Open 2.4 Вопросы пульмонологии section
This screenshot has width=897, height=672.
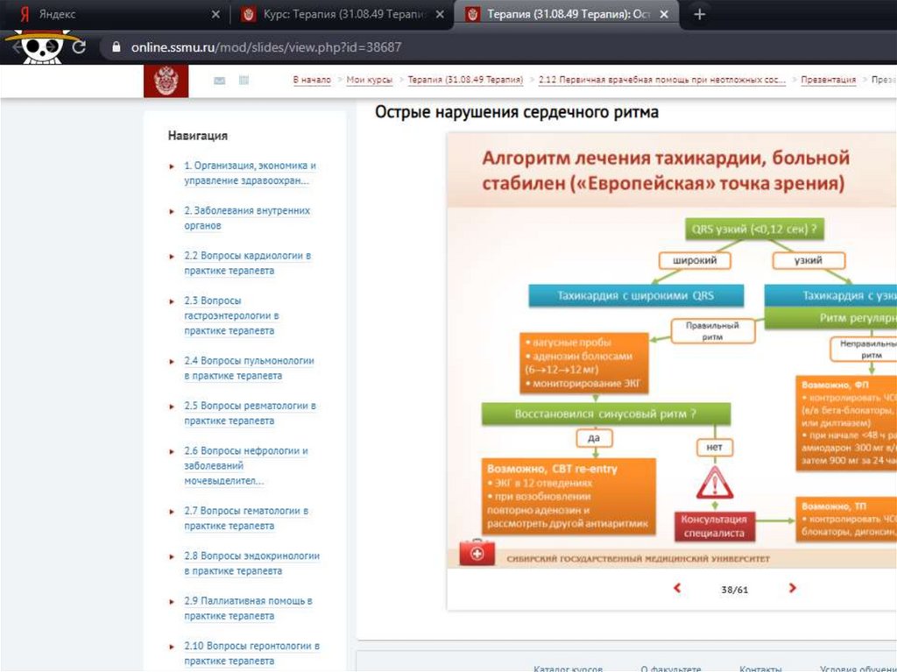pyautogui.click(x=249, y=368)
